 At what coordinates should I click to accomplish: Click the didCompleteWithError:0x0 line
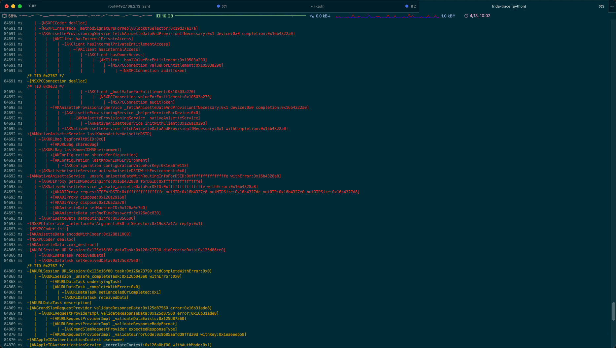coord(119,271)
